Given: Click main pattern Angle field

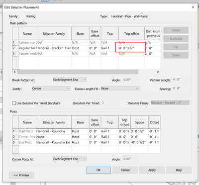Looking at the screenshot, I should (x=131, y=80).
